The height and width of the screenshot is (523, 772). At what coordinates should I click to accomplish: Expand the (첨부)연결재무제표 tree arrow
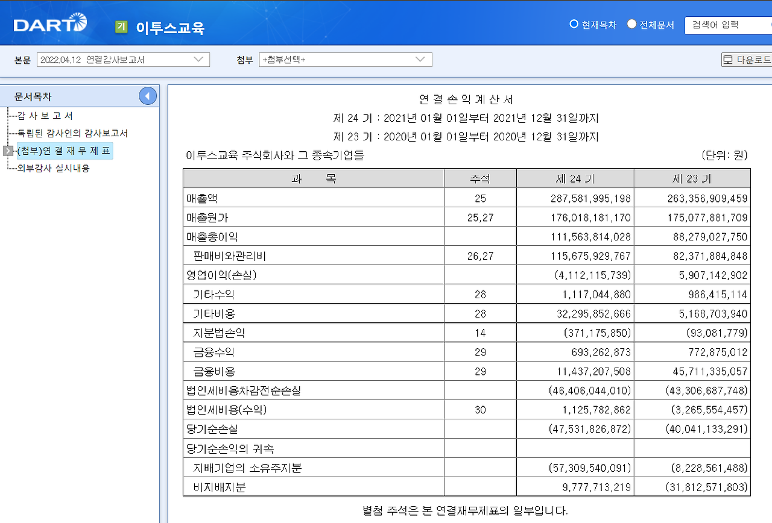[x=8, y=151]
